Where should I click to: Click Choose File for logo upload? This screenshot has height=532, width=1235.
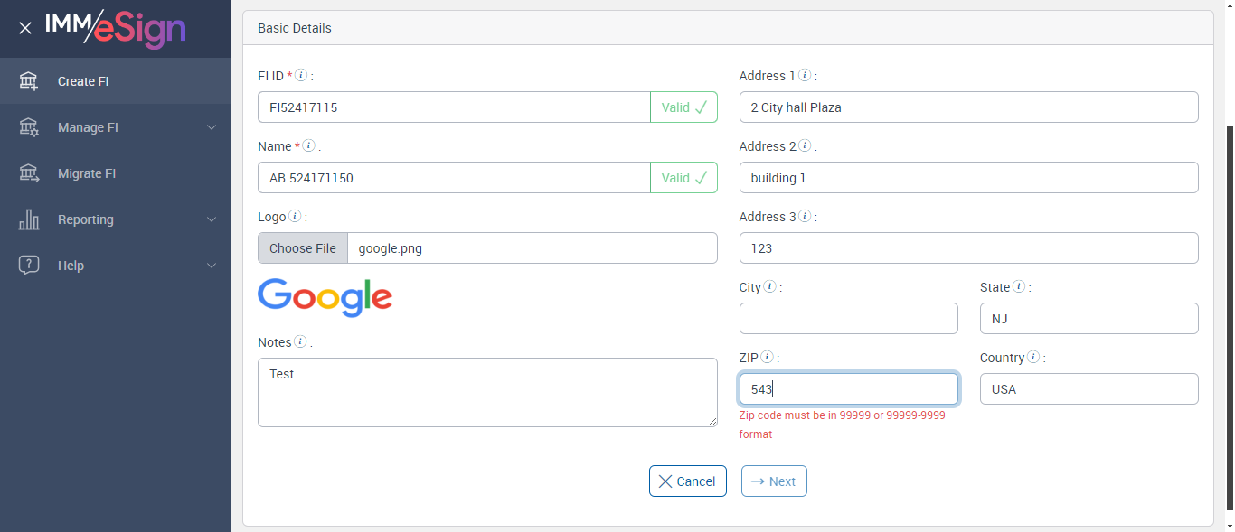coord(303,248)
